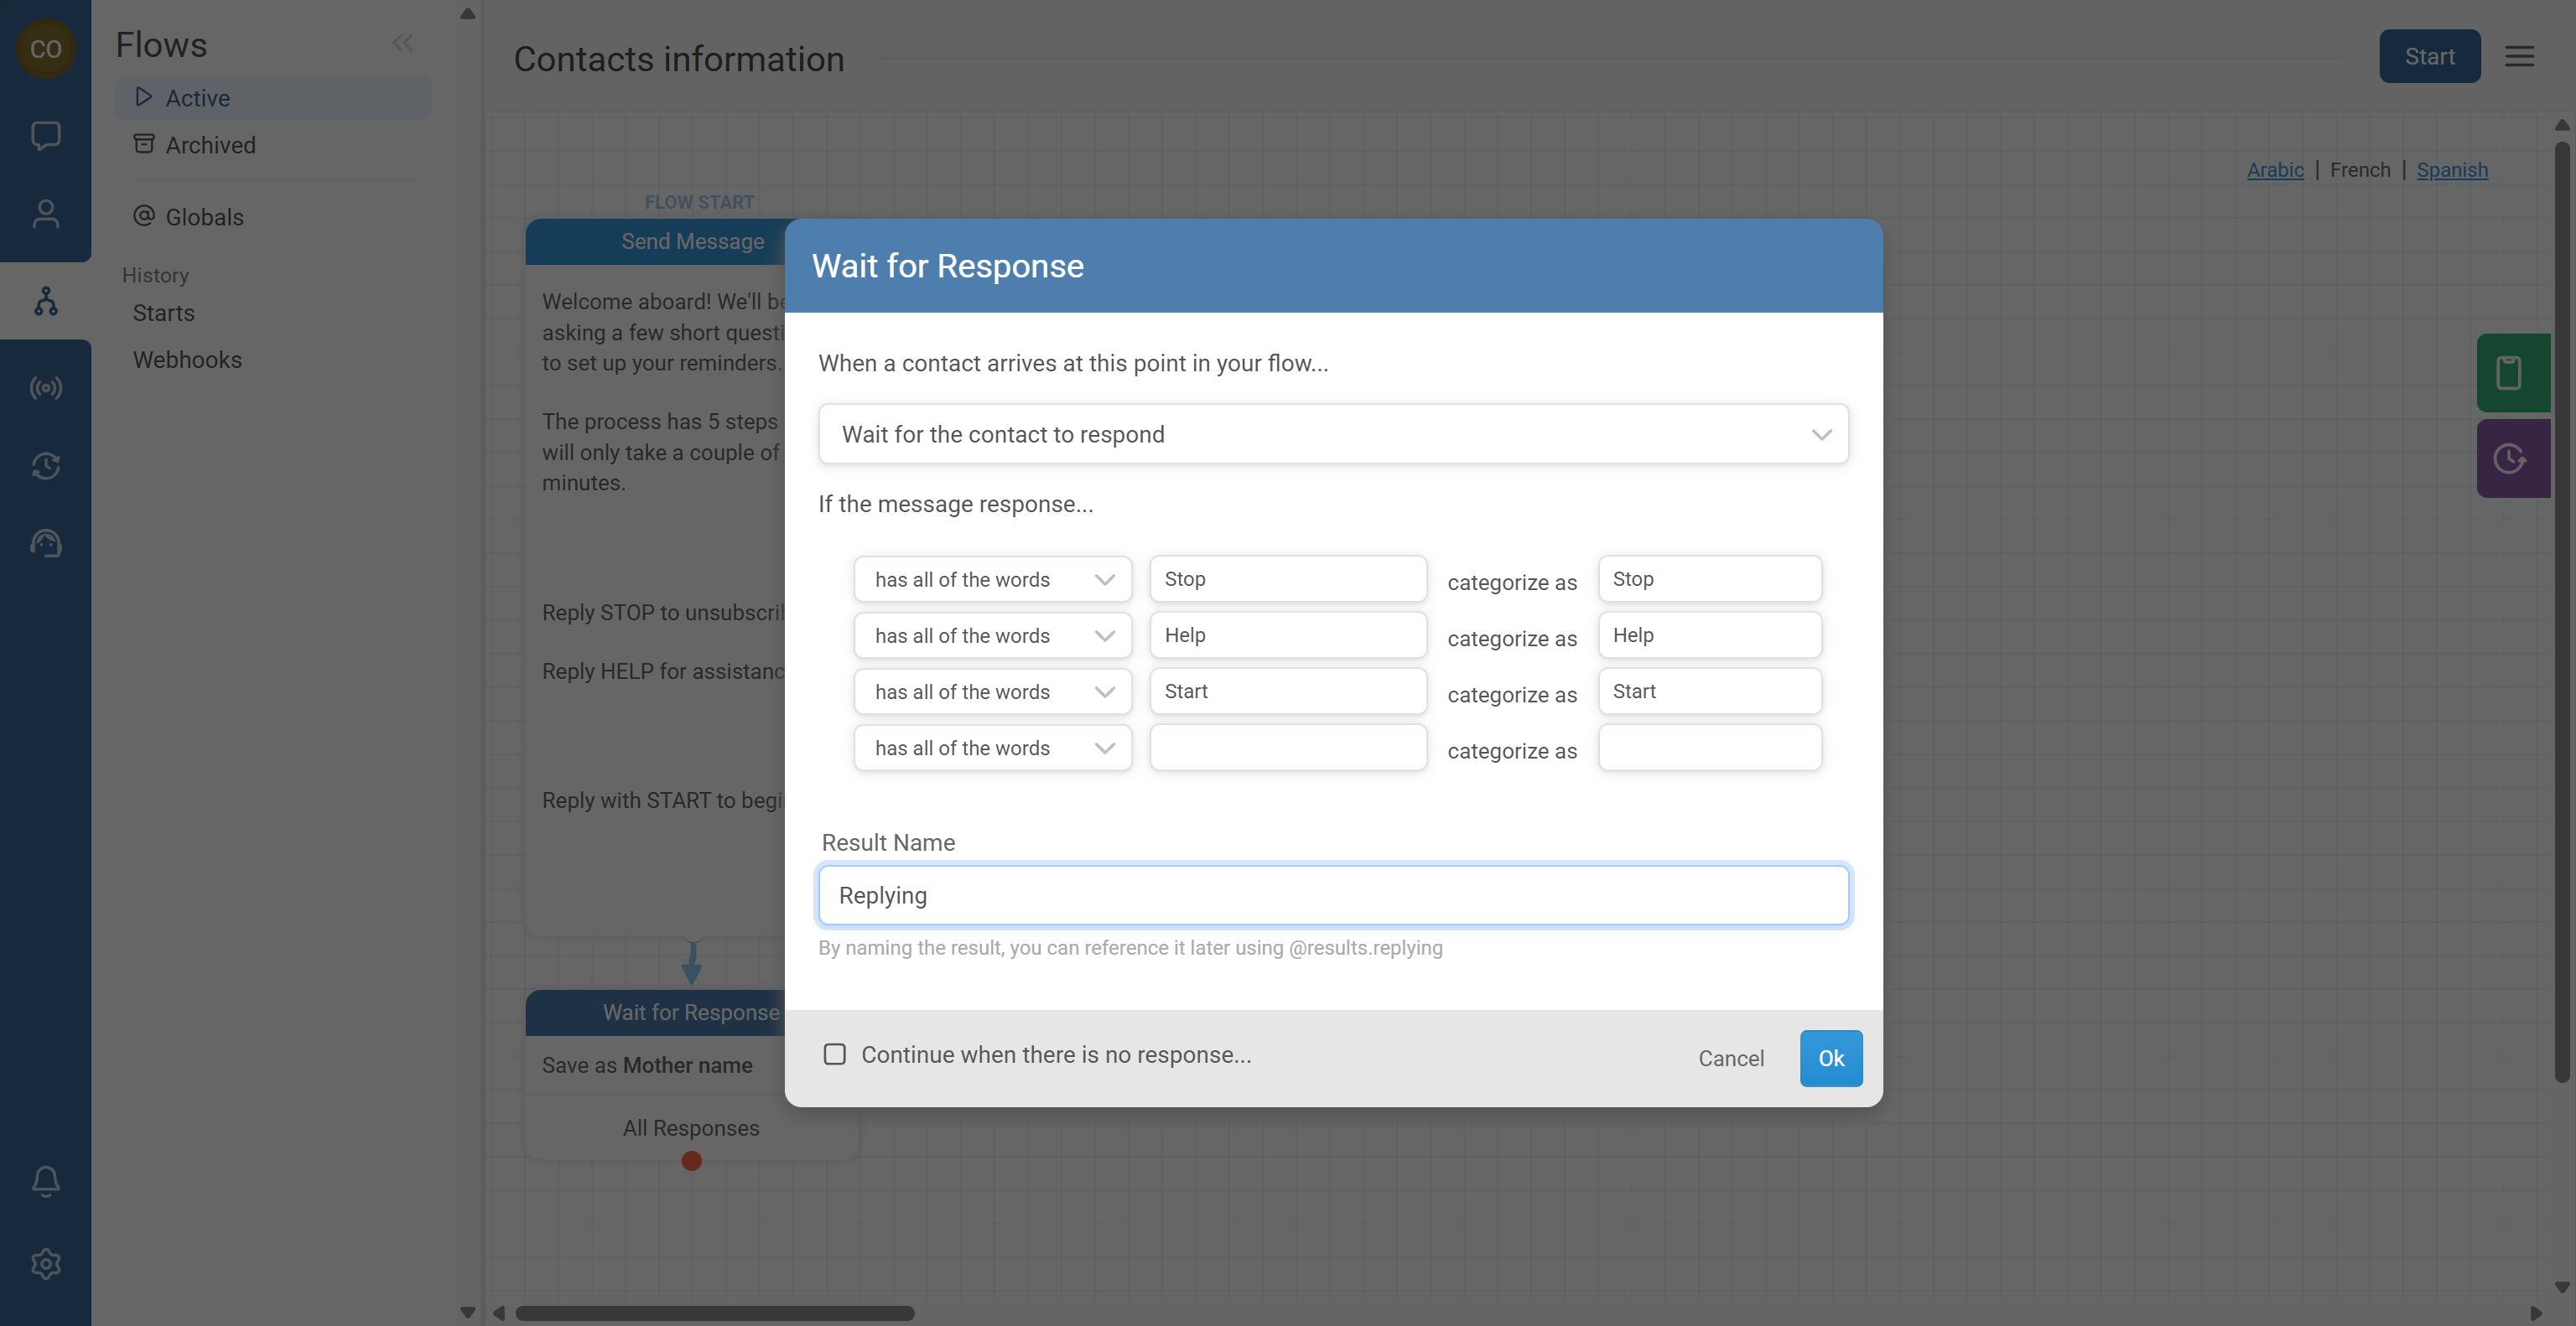Open the campaigns clock-arrow icon
2576x1326 pixels.
click(x=45, y=466)
